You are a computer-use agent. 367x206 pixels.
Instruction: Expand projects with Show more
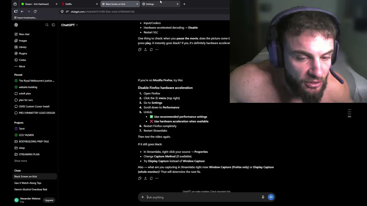[21, 161]
